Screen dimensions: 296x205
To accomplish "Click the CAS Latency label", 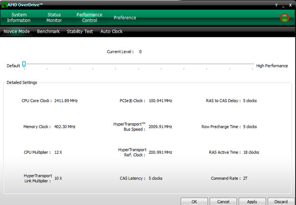I will (x=133, y=178).
